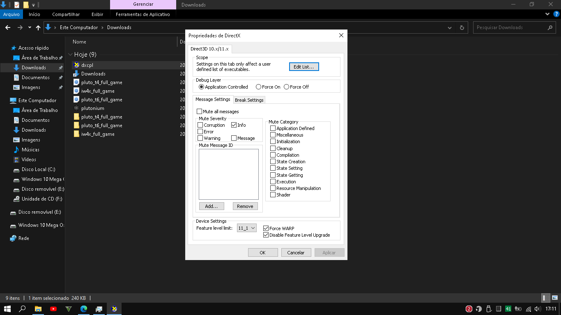This screenshot has height=315, width=561.
Task: Open the Feature level limit dropdown
Action: point(247,228)
